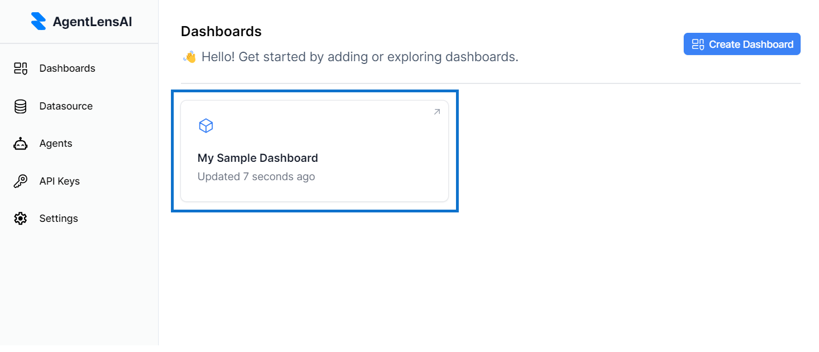The image size is (819, 352).
Task: Click the API Keys key icon
Action: [x=21, y=181]
